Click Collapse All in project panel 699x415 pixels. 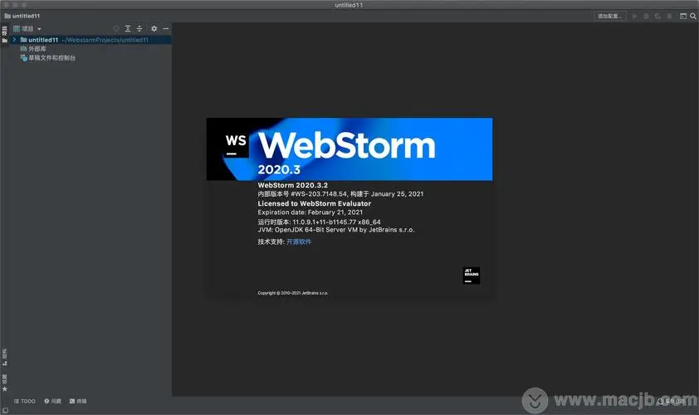139,28
